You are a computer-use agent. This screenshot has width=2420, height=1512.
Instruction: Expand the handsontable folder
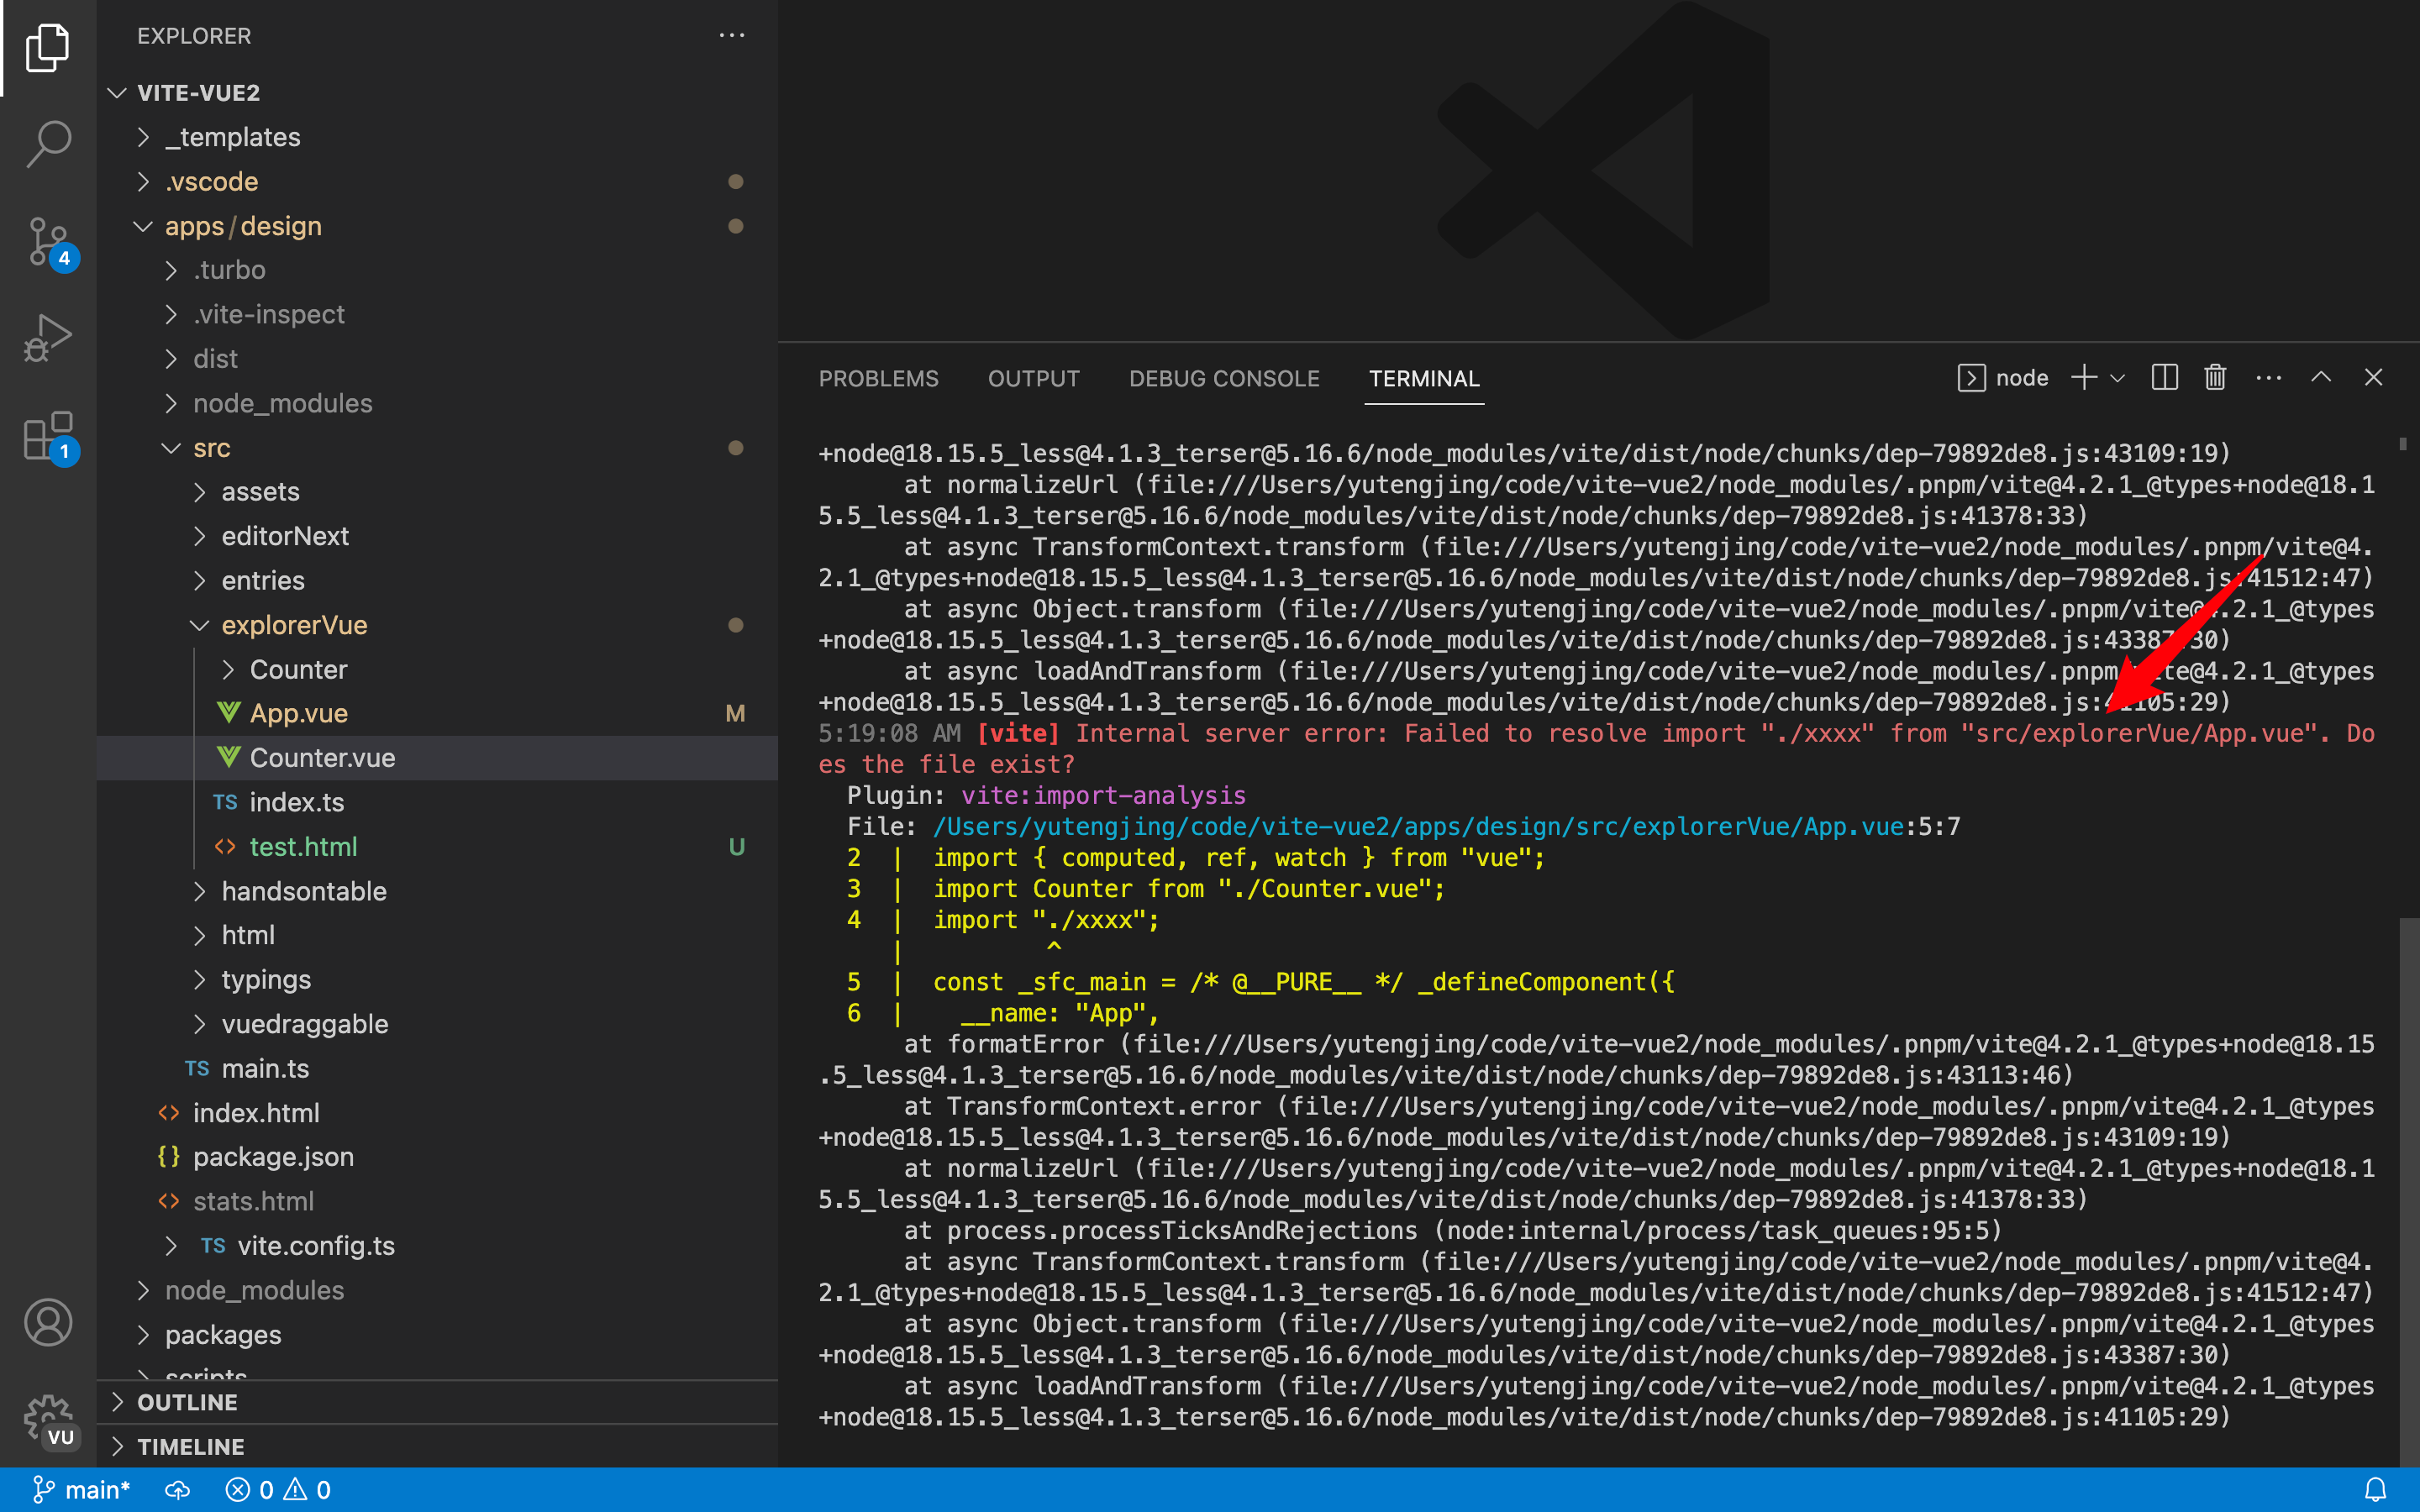[x=303, y=891]
